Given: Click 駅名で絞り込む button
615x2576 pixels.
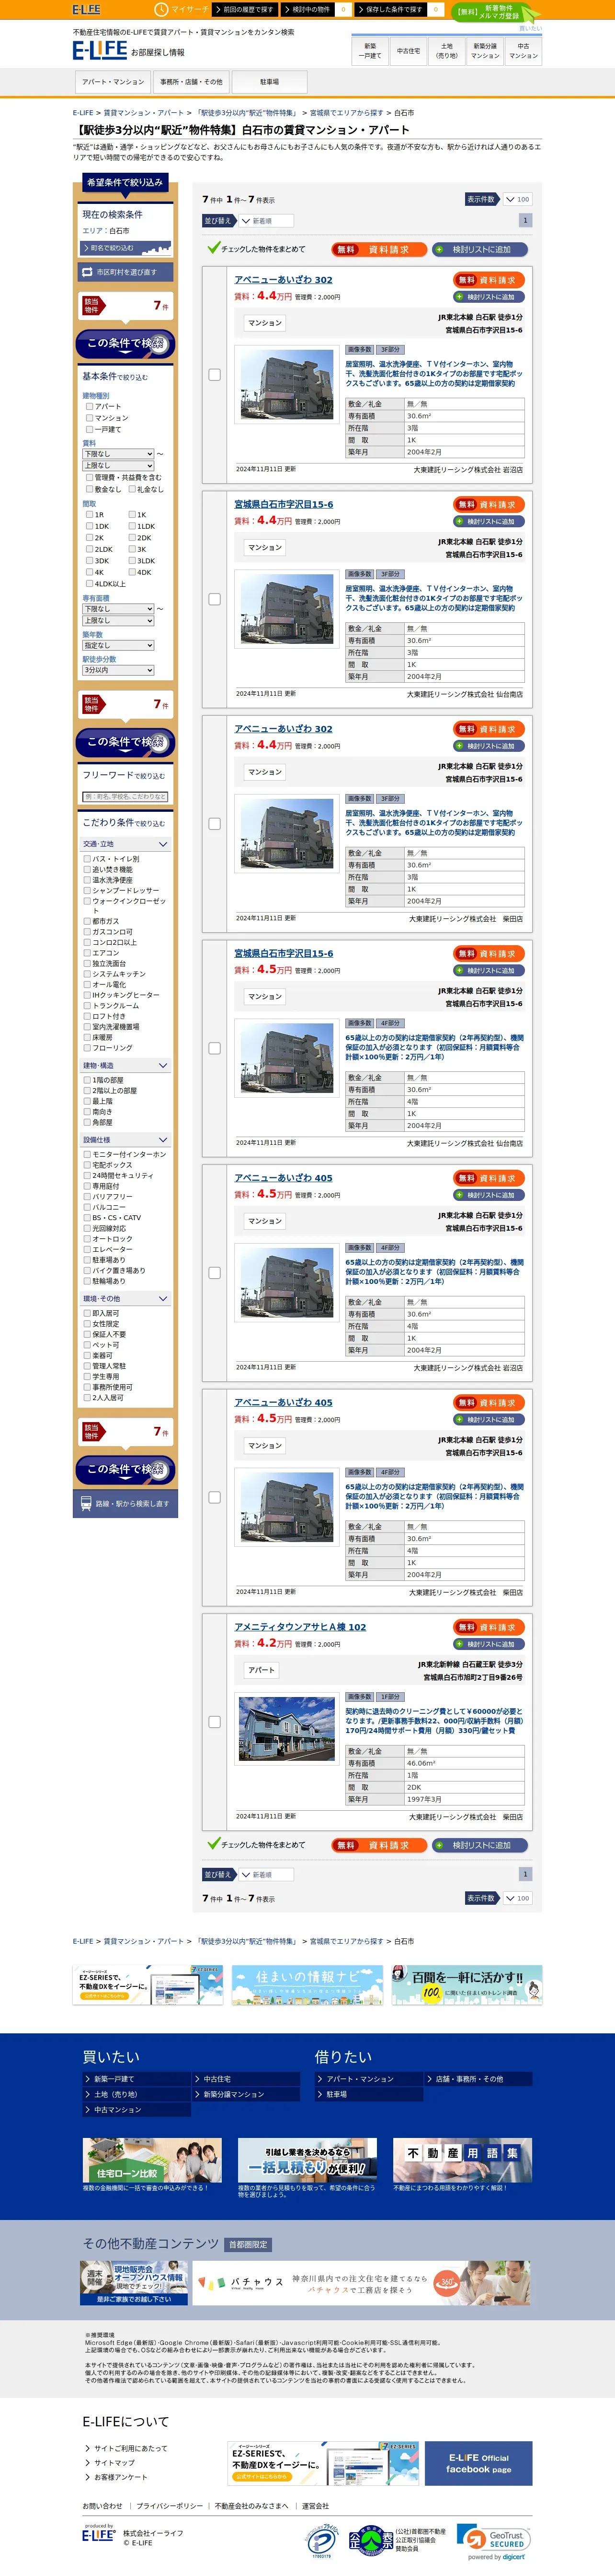Looking at the screenshot, I should pyautogui.click(x=126, y=247).
